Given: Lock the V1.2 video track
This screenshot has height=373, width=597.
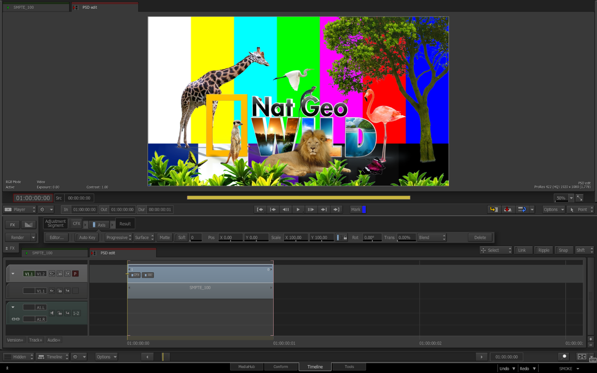Looking at the screenshot, I should coord(60,274).
